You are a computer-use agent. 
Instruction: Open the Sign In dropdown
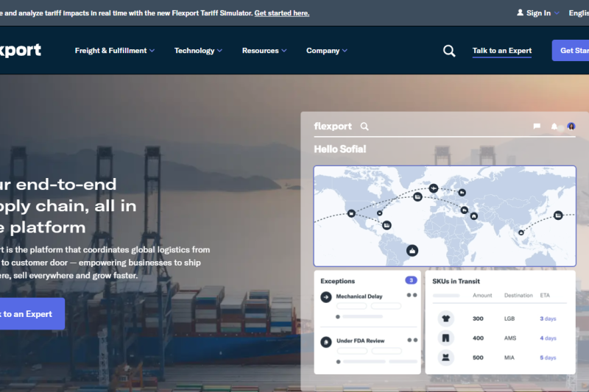point(538,13)
